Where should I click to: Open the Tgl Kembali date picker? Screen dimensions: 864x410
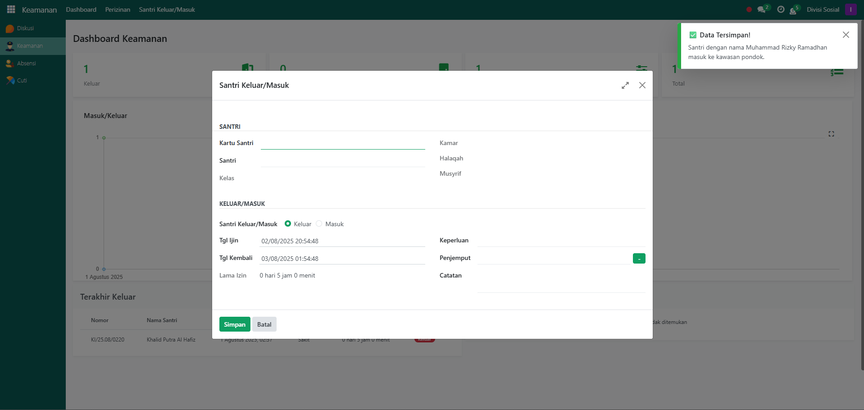pyautogui.click(x=342, y=259)
